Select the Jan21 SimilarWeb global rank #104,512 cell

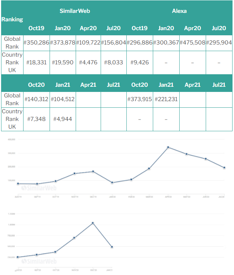click(x=62, y=99)
